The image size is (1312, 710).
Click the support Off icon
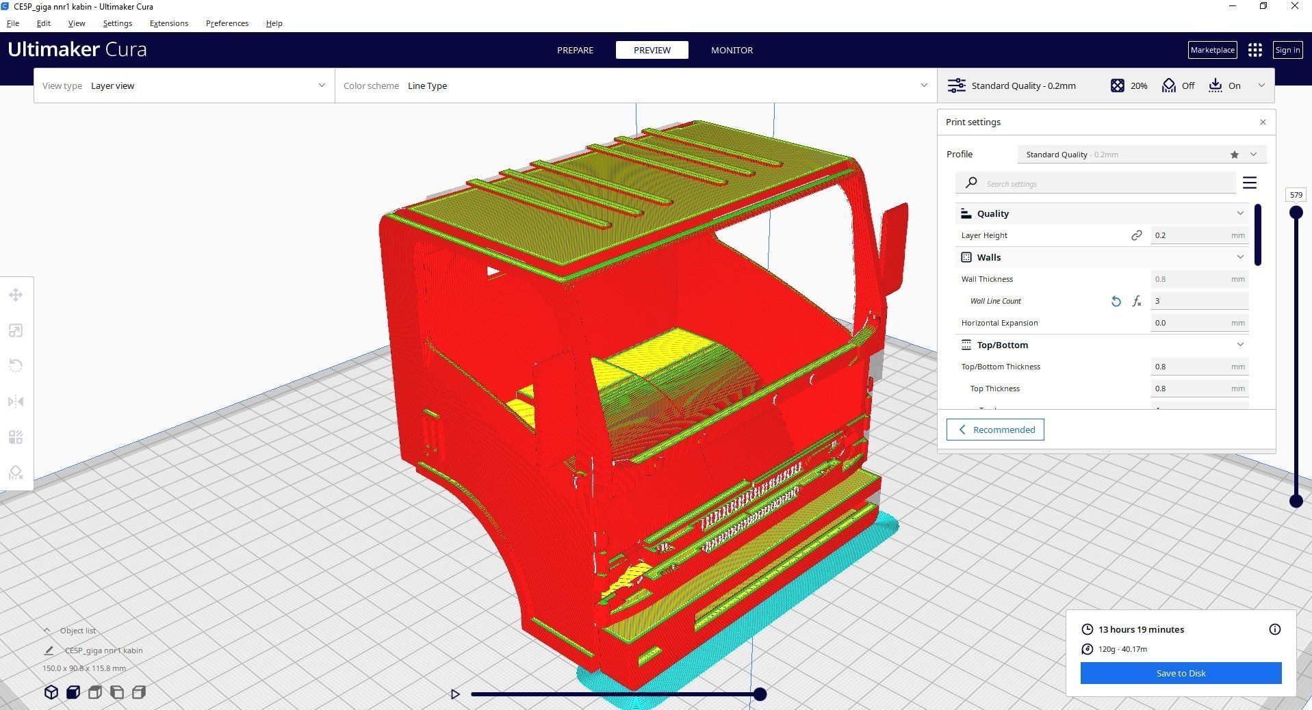[1168, 86]
